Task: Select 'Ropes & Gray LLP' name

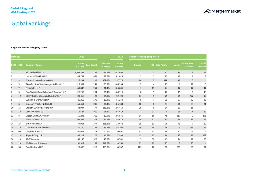Action: (34, 135)
